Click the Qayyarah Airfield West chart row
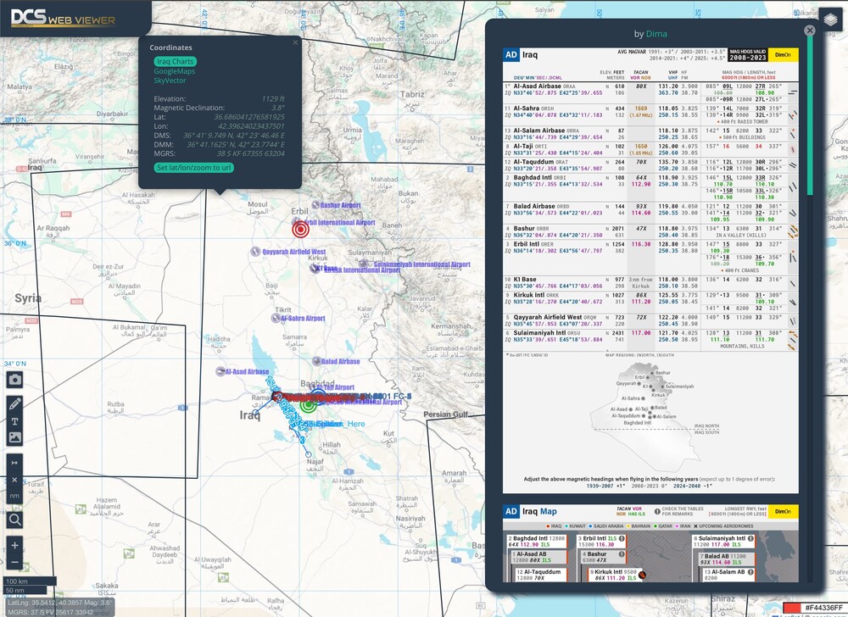 650,320
